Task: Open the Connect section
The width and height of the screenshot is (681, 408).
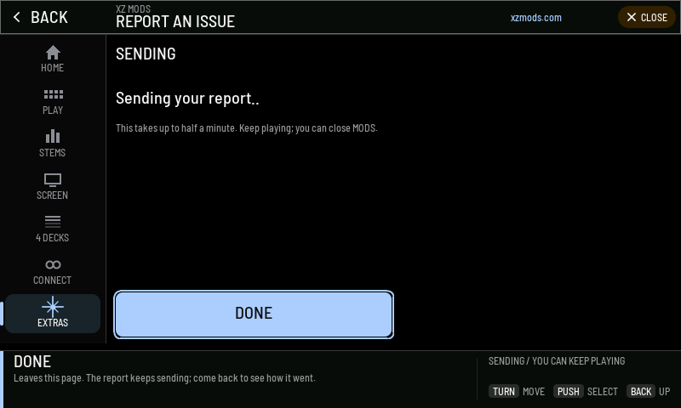Action: (53, 271)
